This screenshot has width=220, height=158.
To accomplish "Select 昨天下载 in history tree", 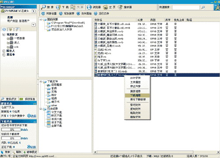I will click(x=55, y=116).
